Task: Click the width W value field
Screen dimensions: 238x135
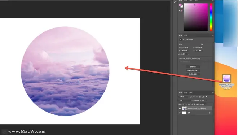Action: pyautogui.click(x=185, y=48)
